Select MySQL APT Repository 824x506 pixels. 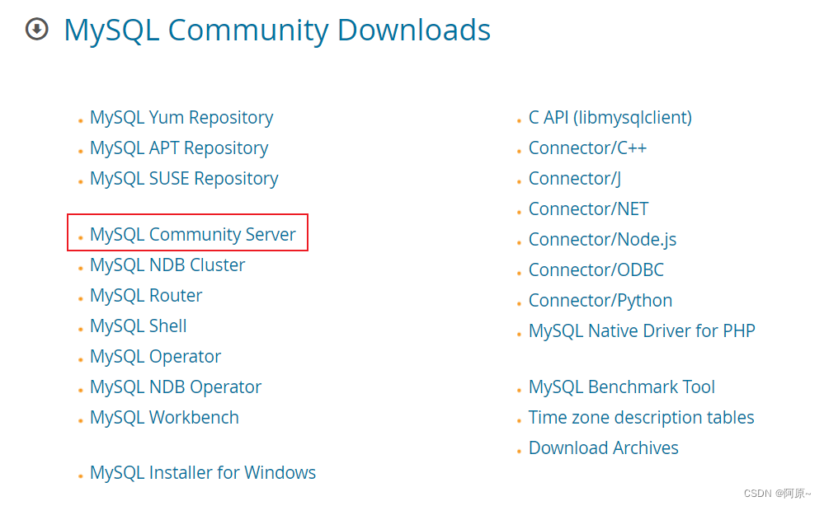click(178, 148)
